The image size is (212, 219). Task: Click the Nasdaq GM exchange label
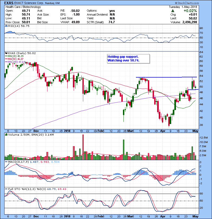(x=52, y=3)
